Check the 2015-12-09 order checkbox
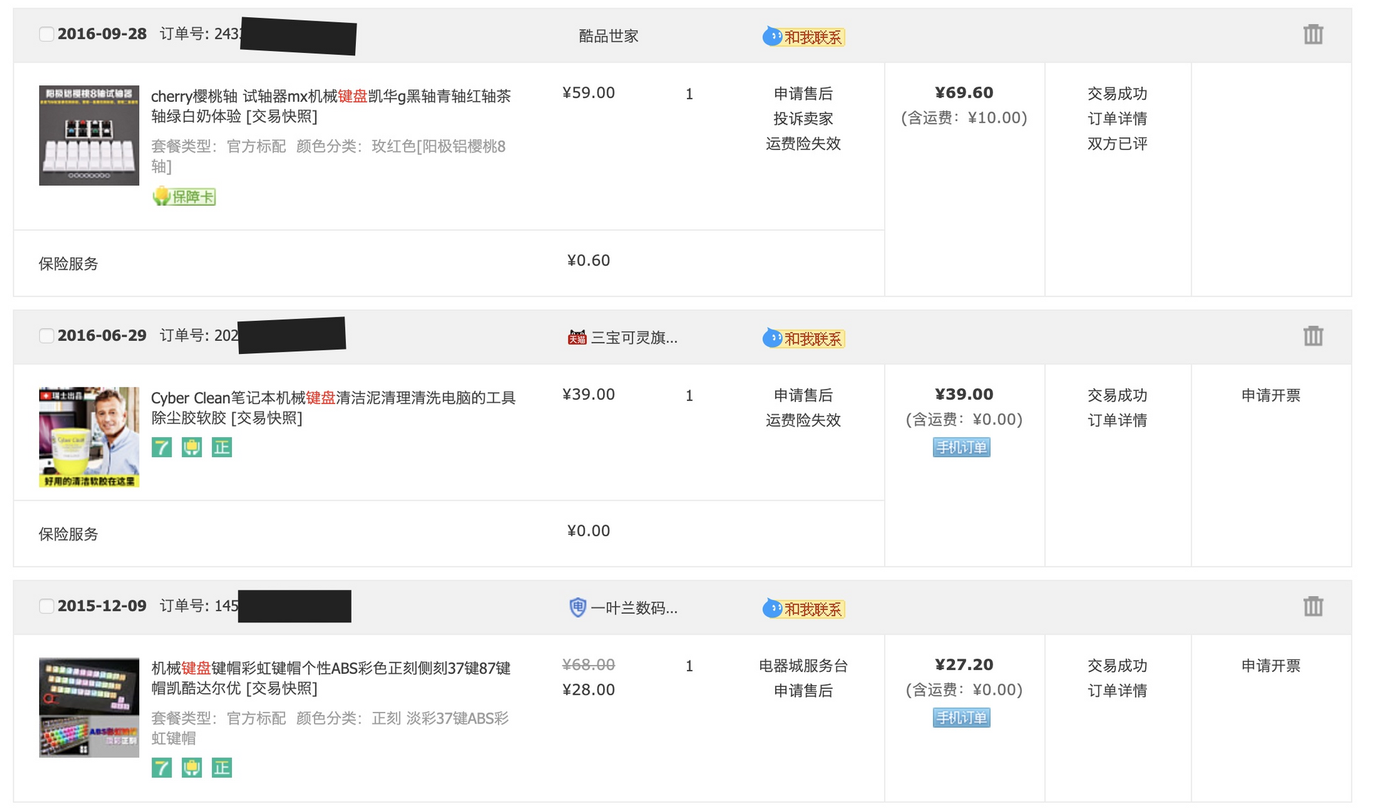 click(46, 607)
